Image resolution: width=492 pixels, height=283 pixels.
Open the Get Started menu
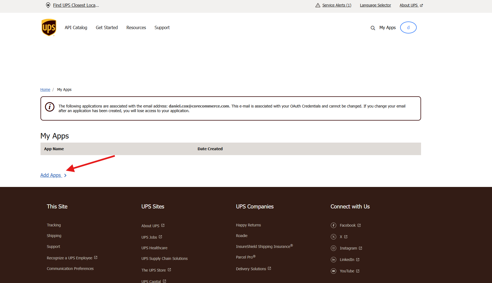107,27
